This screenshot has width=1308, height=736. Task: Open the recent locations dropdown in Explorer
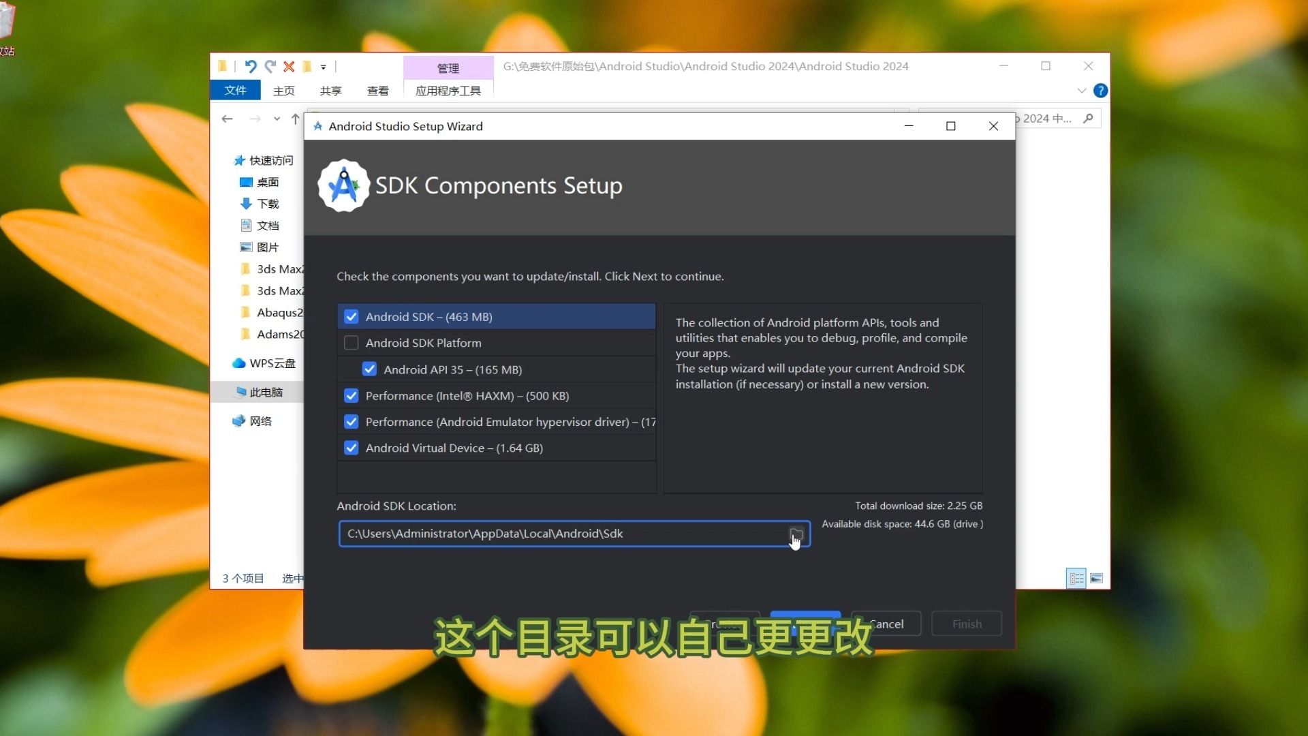coord(277,119)
